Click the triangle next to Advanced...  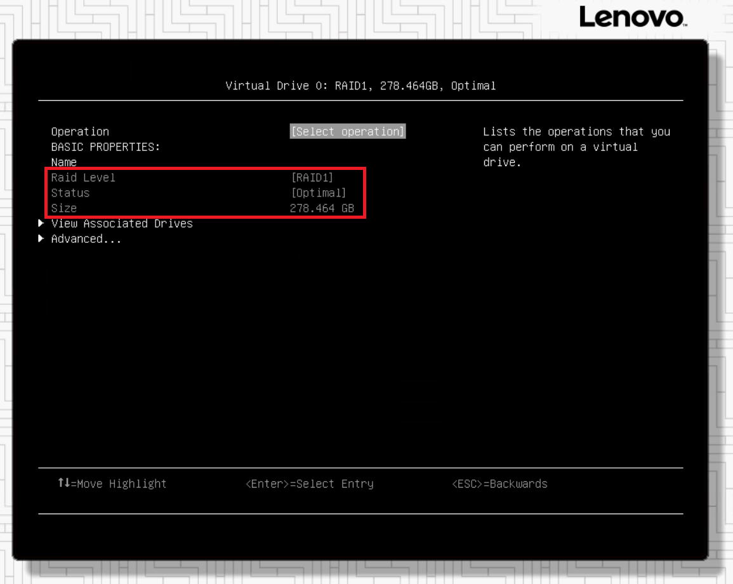tap(41, 238)
